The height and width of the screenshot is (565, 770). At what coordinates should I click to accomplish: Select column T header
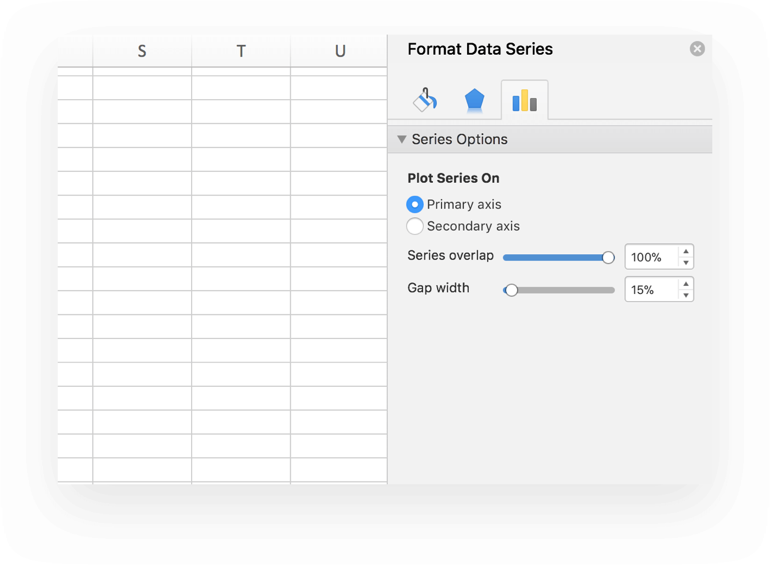click(x=241, y=51)
